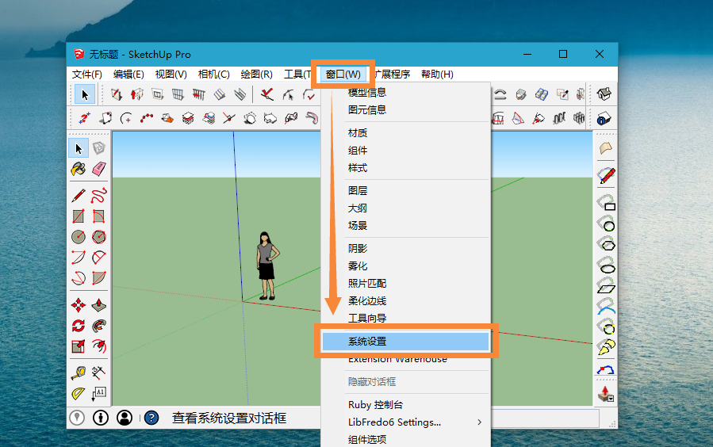Select the Tape Measure tool

coord(79,373)
